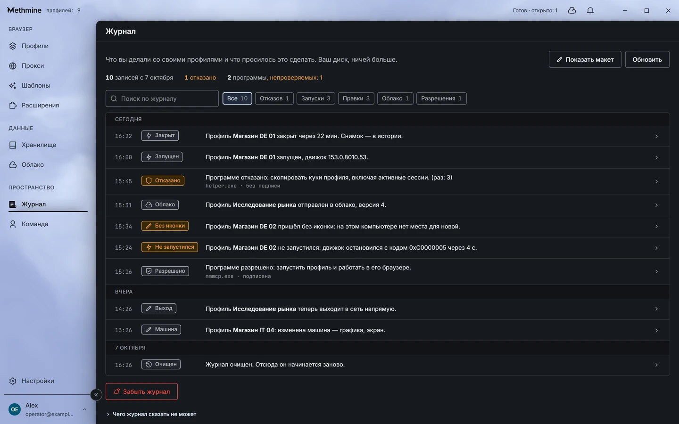Image resolution: width=679 pixels, height=424 pixels.
Task: Click the Закрыт badge at 16:22
Action: (x=160, y=136)
